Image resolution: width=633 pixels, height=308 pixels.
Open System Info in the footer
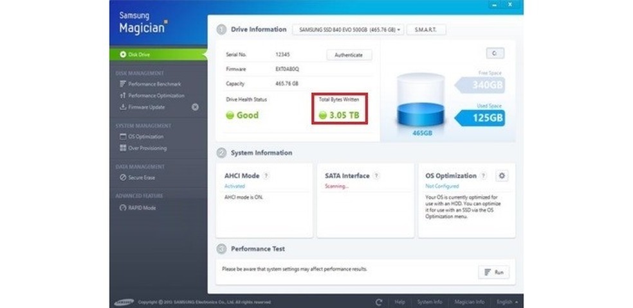pyautogui.click(x=430, y=302)
